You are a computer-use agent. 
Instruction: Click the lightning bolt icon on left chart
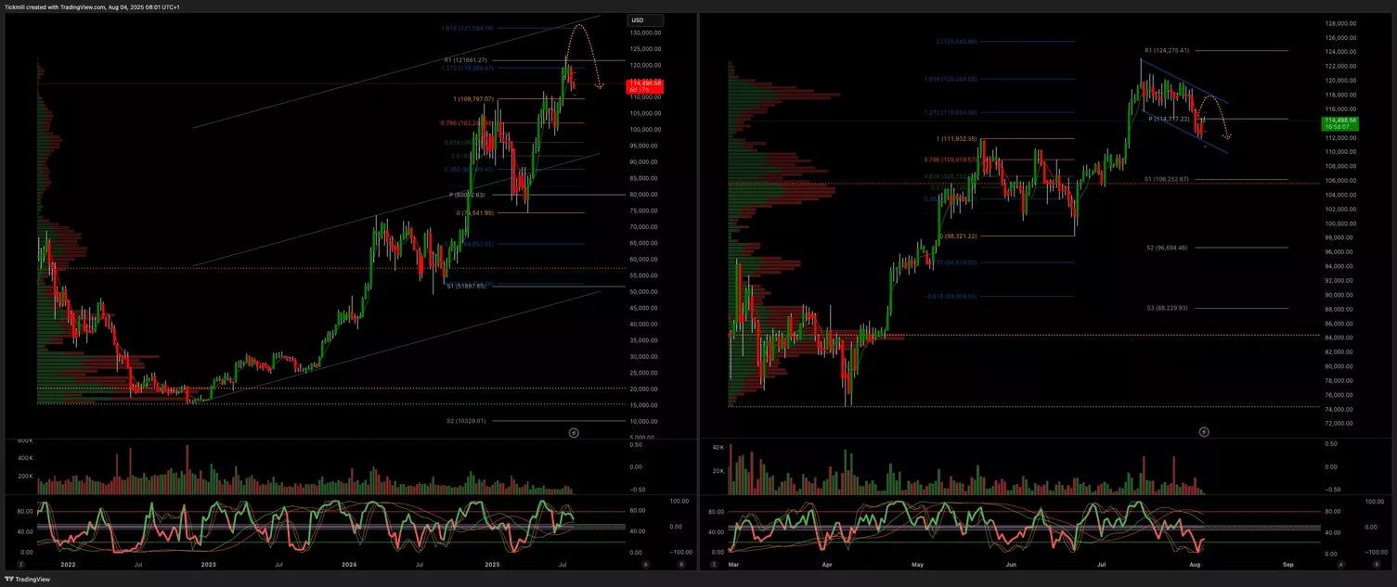coord(574,432)
